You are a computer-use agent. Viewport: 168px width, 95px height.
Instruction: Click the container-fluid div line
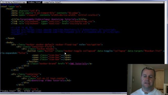(x=35, y=47)
